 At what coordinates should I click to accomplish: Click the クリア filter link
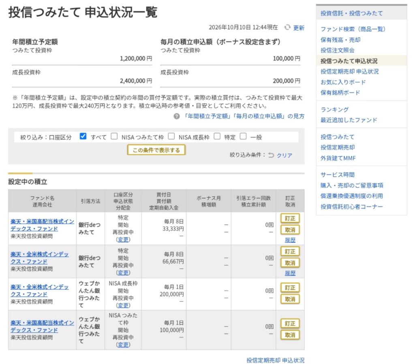[285, 155]
